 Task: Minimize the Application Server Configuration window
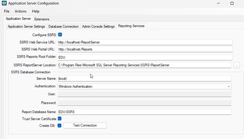[218, 3]
